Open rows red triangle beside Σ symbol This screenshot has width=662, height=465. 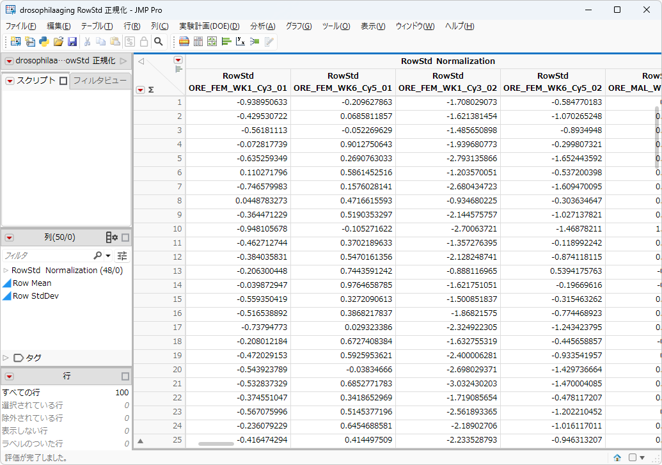(x=141, y=90)
